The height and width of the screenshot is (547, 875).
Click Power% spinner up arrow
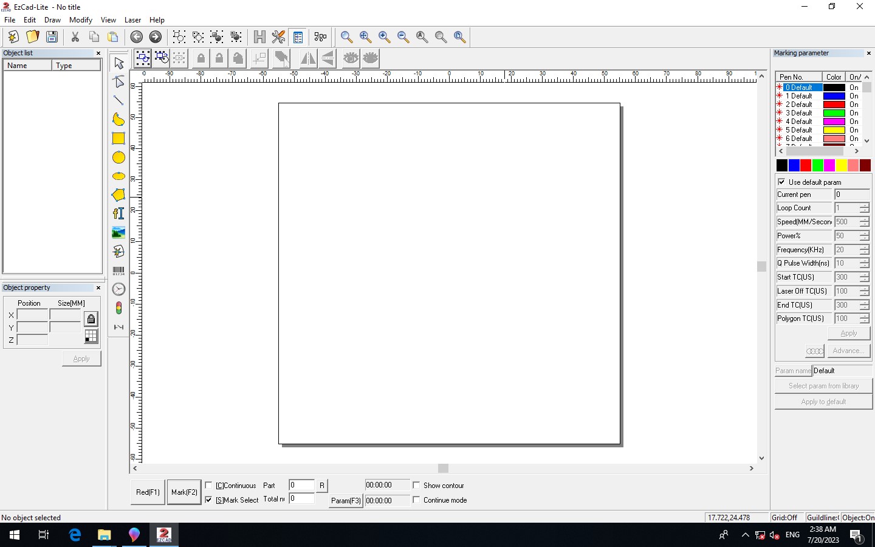pyautogui.click(x=864, y=233)
